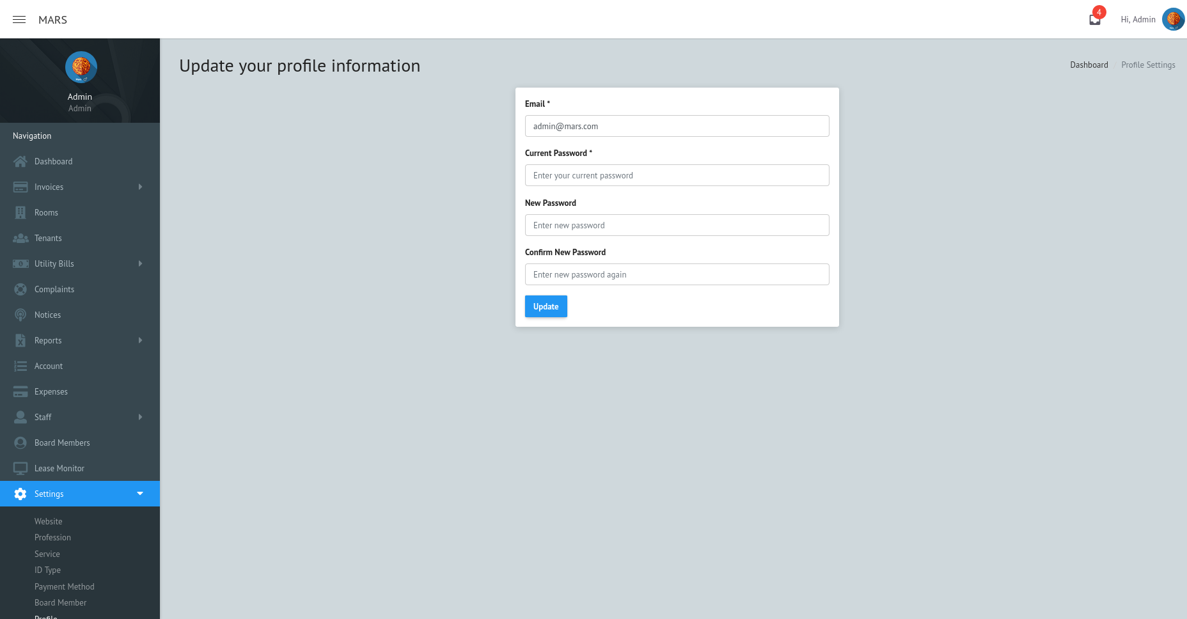Image resolution: width=1187 pixels, height=619 pixels.
Task: Click the Update button
Action: click(546, 306)
